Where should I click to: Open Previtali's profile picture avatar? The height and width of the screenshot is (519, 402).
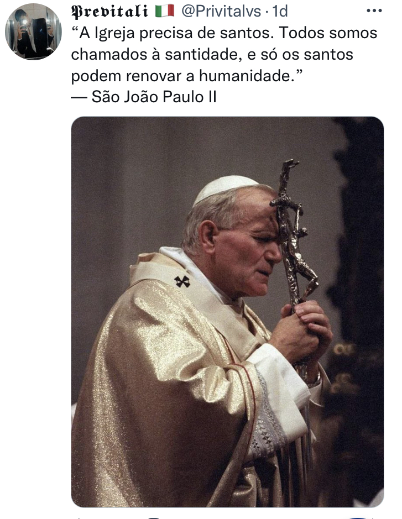[33, 32]
